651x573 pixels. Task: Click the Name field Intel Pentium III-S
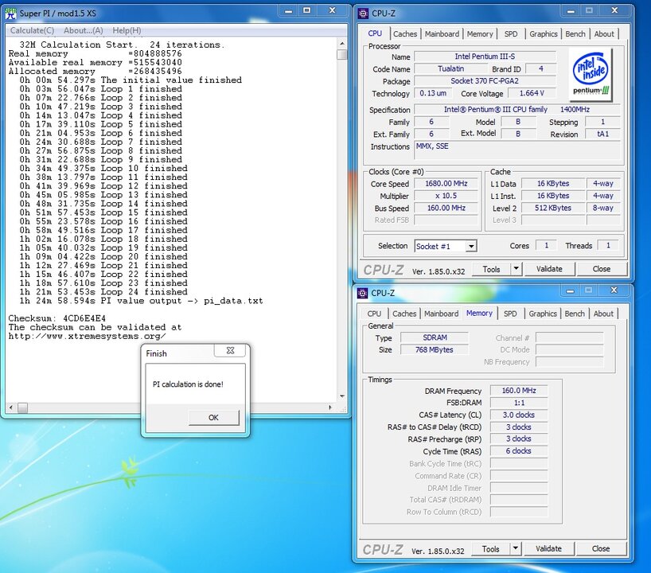pos(485,57)
